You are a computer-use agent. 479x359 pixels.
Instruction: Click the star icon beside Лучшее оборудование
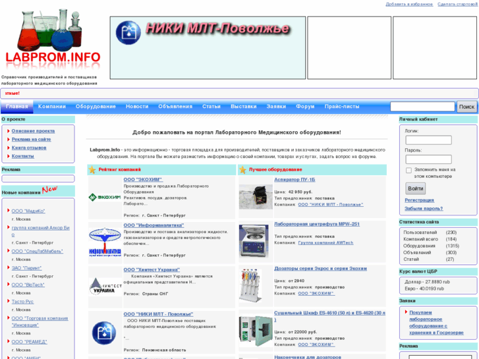pyautogui.click(x=242, y=170)
